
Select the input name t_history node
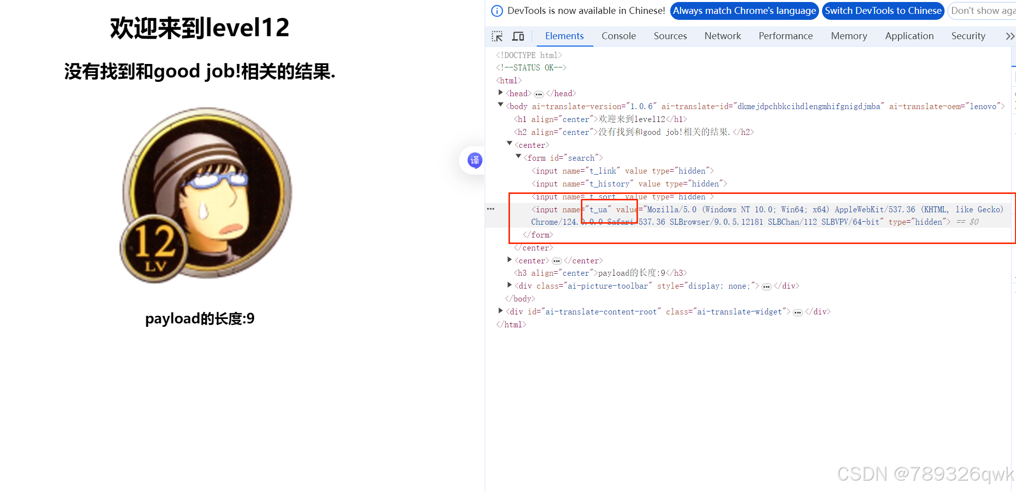[630, 184]
